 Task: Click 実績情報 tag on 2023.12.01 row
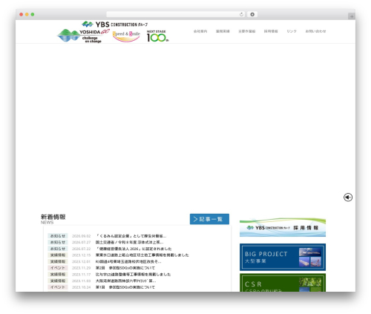point(58,261)
